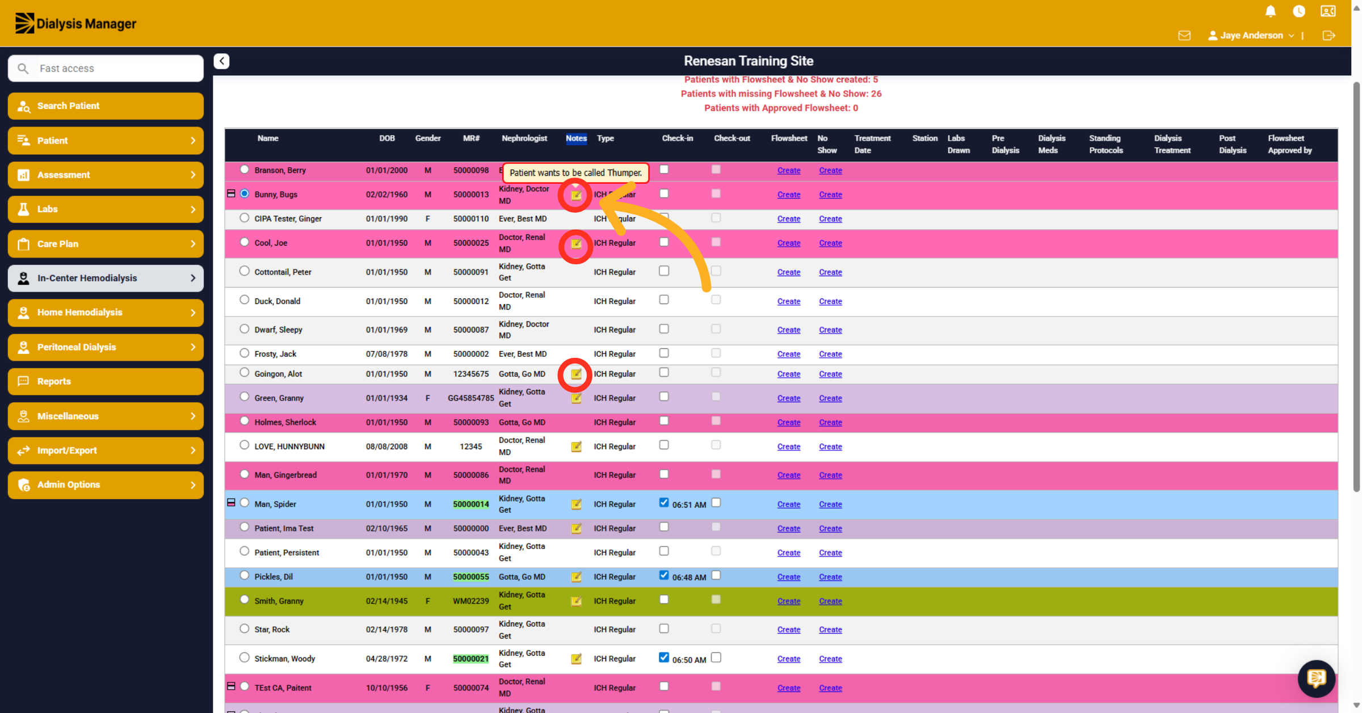Click No Show Create link for Pickles, Dil
Image resolution: width=1362 pixels, height=713 pixels.
[830, 577]
